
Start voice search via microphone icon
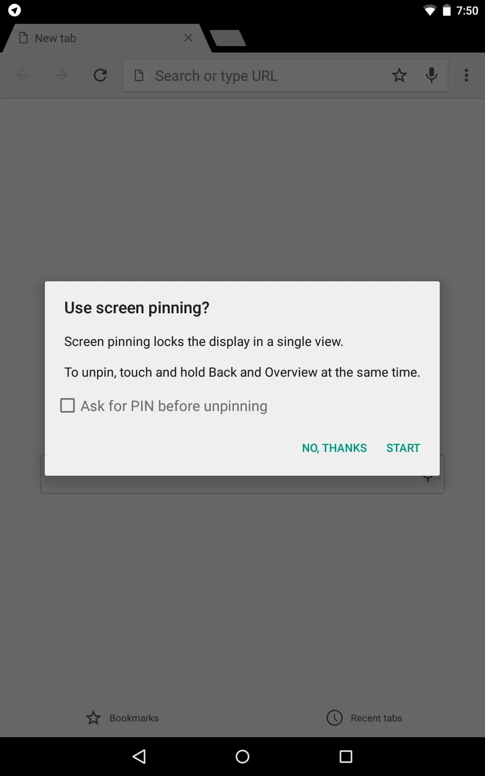(432, 75)
